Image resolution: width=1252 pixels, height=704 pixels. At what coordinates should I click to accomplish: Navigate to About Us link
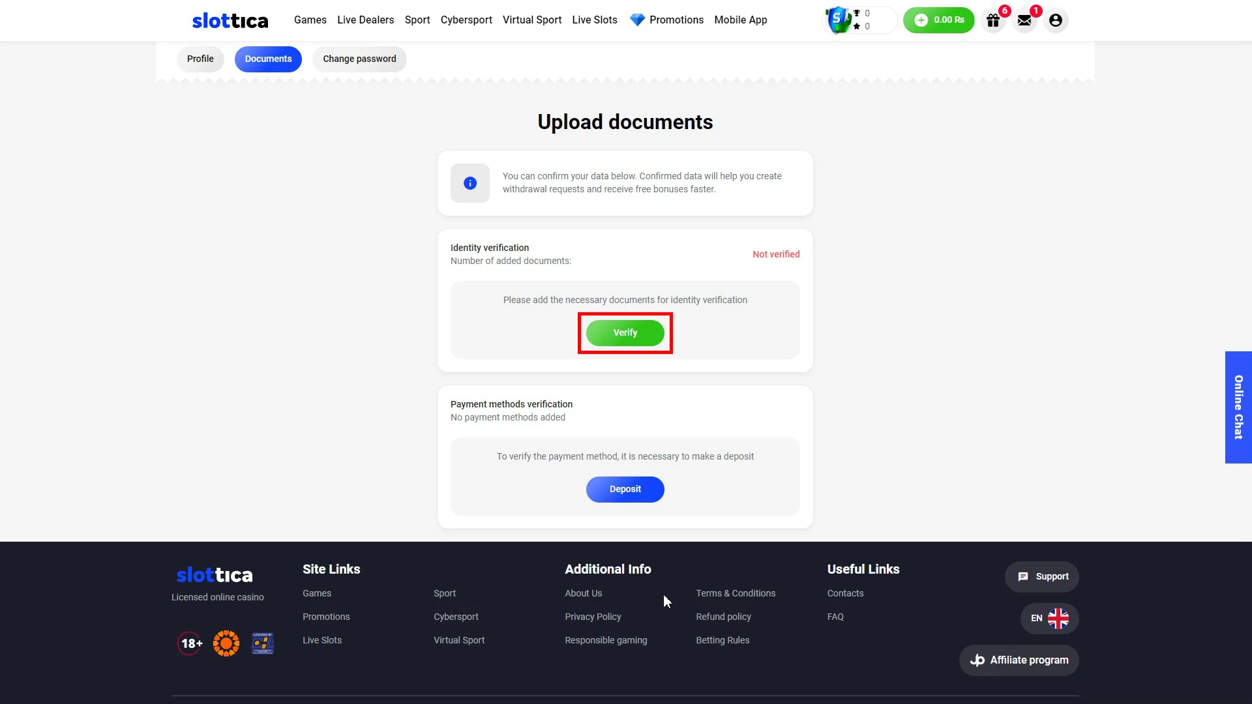point(583,593)
